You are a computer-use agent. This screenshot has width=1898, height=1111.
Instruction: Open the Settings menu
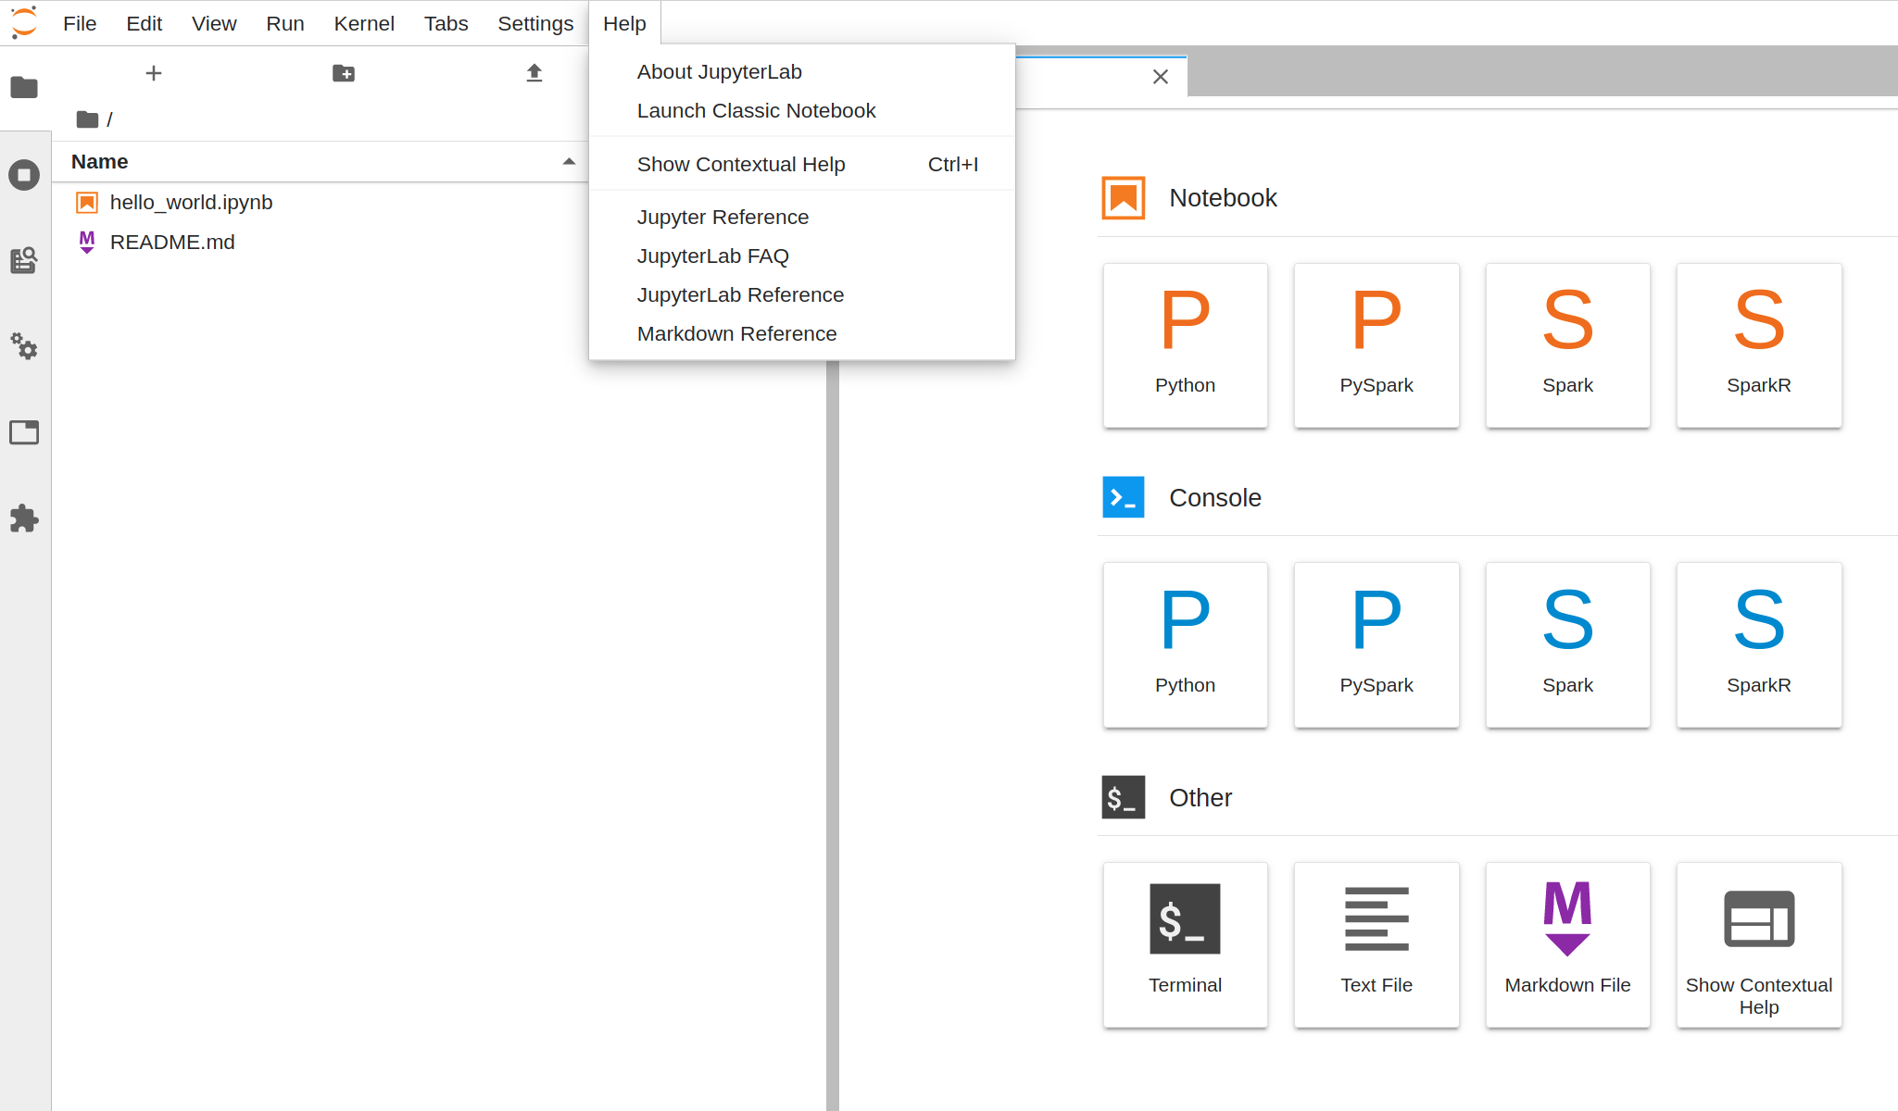pyautogui.click(x=535, y=23)
